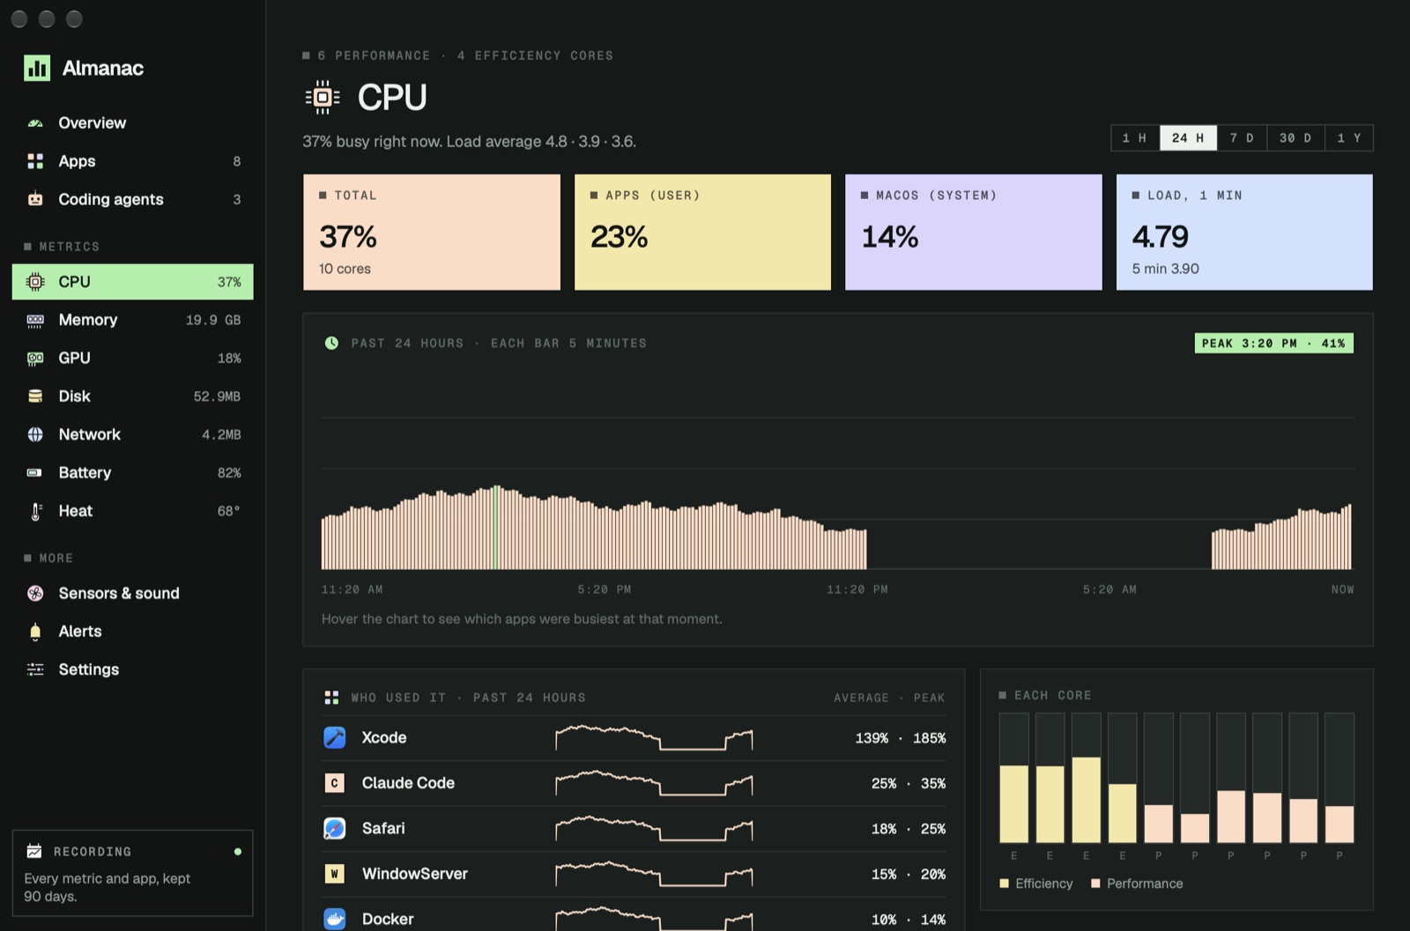The height and width of the screenshot is (931, 1410).
Task: Click the load average summary text
Action: click(x=470, y=142)
